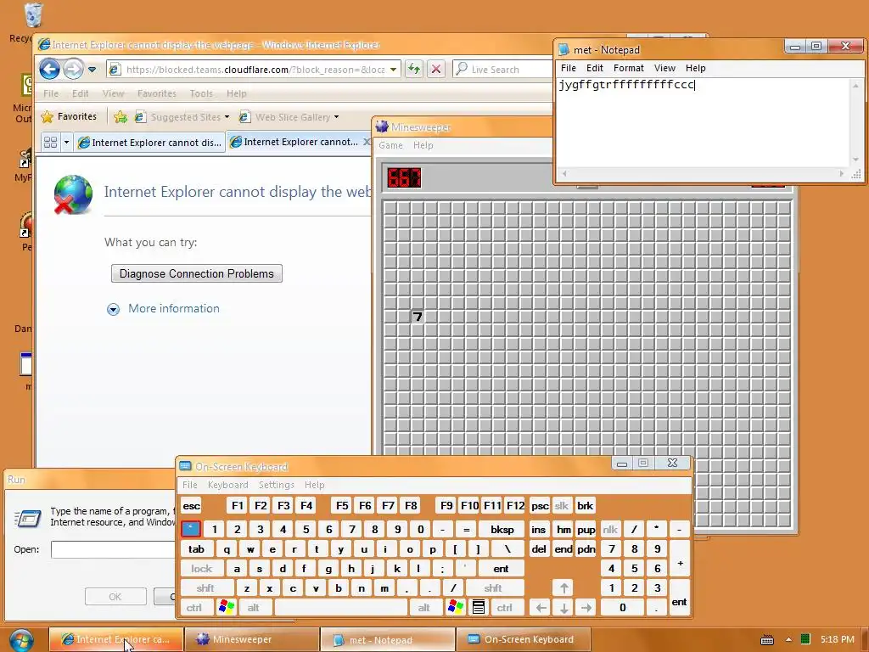Click the OK button in Run dialog
This screenshot has height=652, width=869.
(115, 597)
